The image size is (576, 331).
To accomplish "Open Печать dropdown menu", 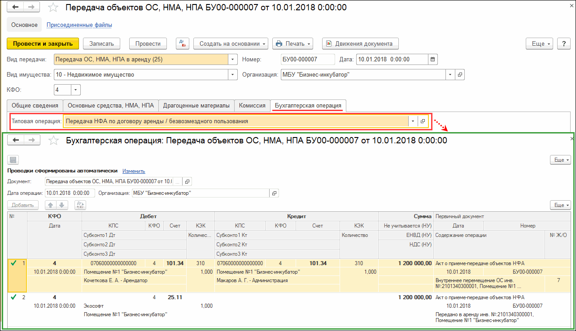I will click(x=292, y=43).
